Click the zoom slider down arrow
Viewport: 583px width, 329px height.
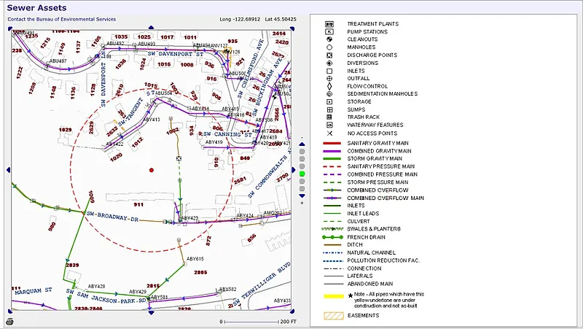coord(302,196)
